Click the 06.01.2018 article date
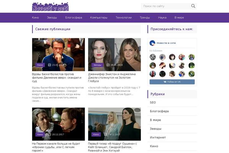The height and width of the screenshot is (153, 229). (117, 65)
